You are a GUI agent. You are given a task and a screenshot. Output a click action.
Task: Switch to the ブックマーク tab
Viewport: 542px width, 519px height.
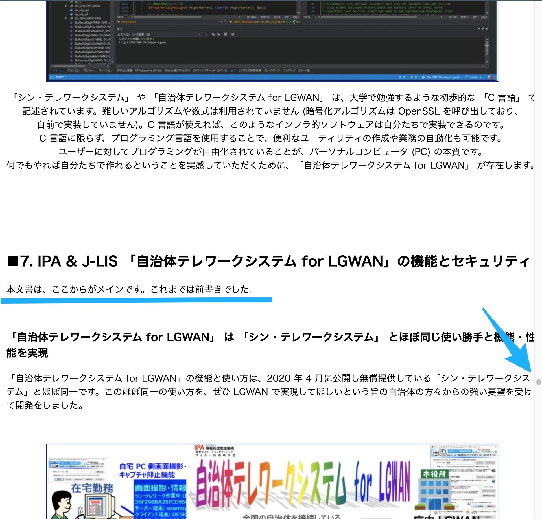[x=289, y=70]
